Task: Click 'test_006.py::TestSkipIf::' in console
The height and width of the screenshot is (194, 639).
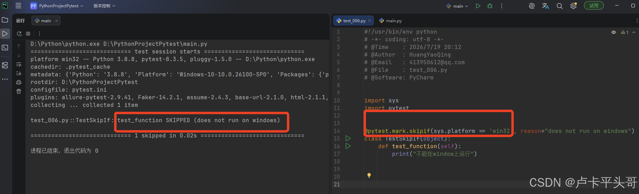Action: [72, 120]
